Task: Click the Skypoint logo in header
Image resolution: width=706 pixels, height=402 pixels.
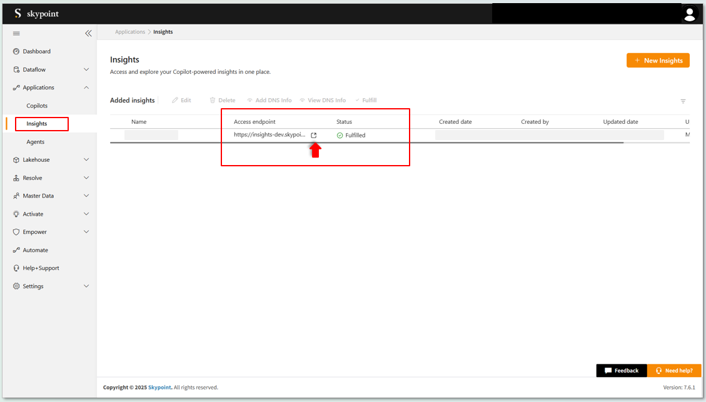Action: (x=36, y=14)
